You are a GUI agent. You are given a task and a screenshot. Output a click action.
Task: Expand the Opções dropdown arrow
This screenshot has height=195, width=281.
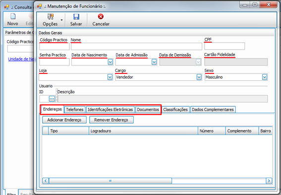point(61,20)
